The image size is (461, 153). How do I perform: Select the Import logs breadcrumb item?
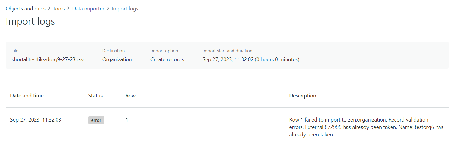(125, 9)
